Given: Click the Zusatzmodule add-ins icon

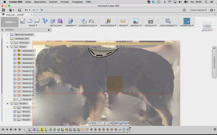Looking at the screenshot, I should point(168,21).
